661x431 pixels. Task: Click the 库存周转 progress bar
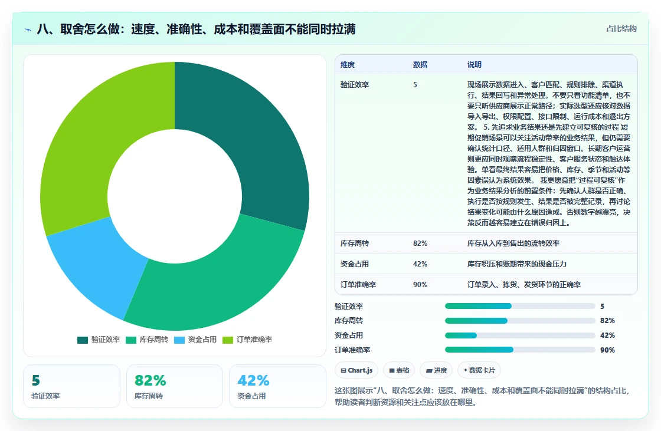[520, 321]
